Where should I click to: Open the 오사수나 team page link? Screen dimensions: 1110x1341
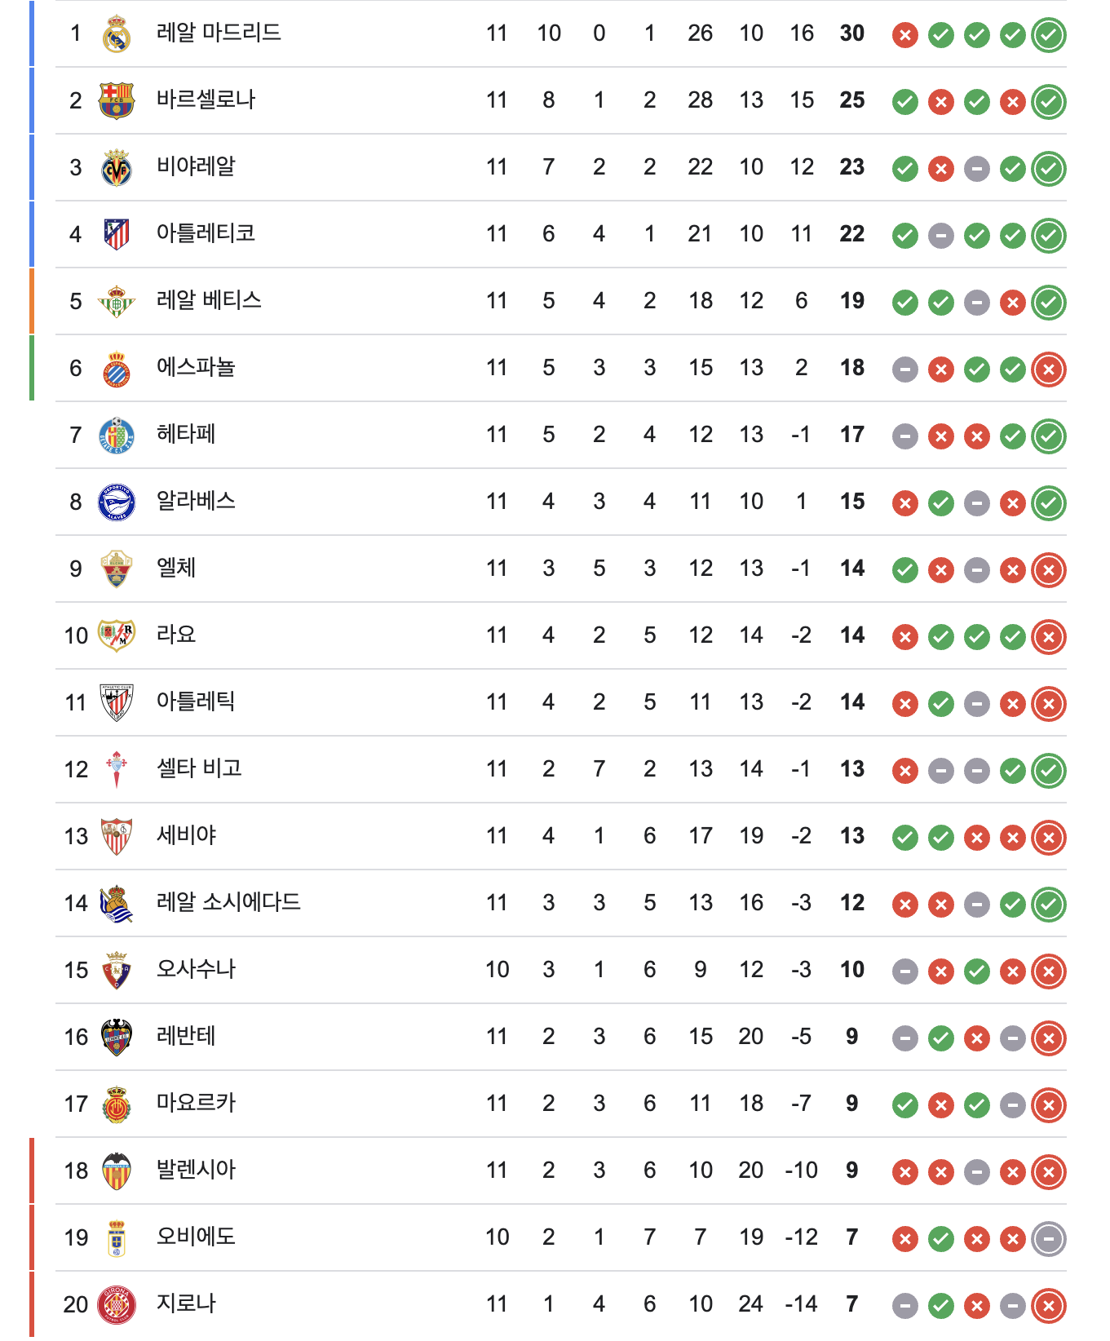click(x=196, y=970)
